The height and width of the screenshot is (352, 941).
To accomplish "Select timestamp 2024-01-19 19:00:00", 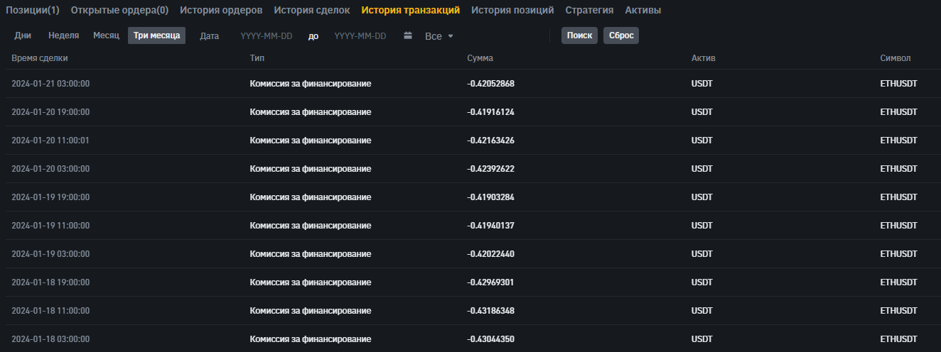I will (50, 197).
